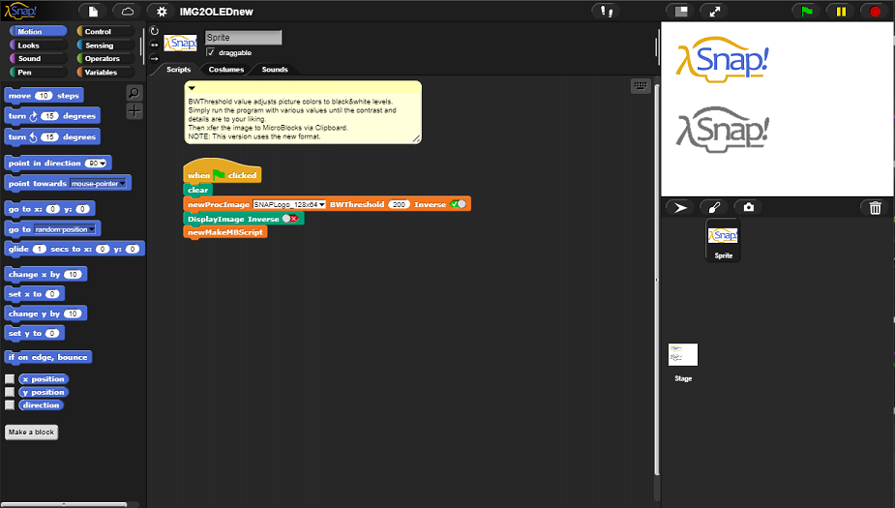Screen dimensions: 895x508
Task: Select the Control block category
Action: 105,31
